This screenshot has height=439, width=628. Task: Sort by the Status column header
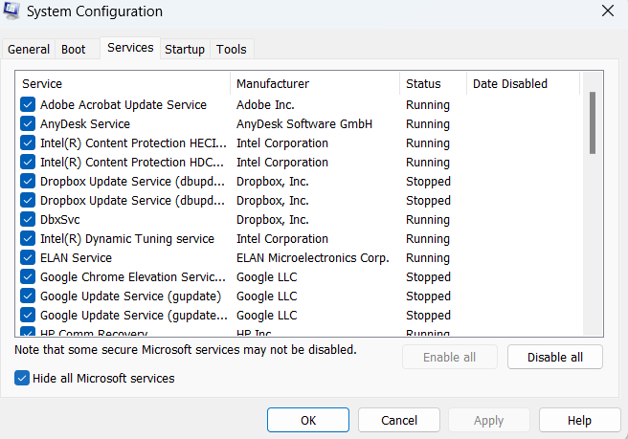click(x=433, y=83)
